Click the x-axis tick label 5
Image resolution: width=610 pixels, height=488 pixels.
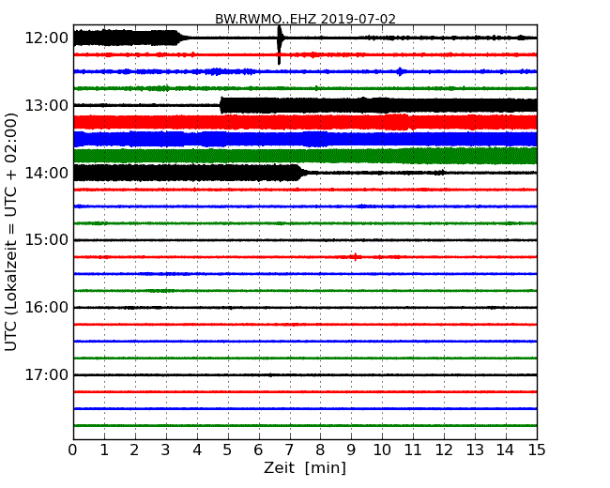(228, 450)
